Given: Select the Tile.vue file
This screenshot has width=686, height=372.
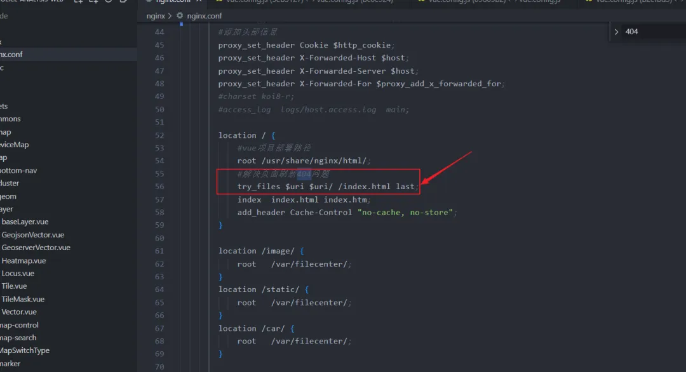Looking at the screenshot, I should click(14, 286).
